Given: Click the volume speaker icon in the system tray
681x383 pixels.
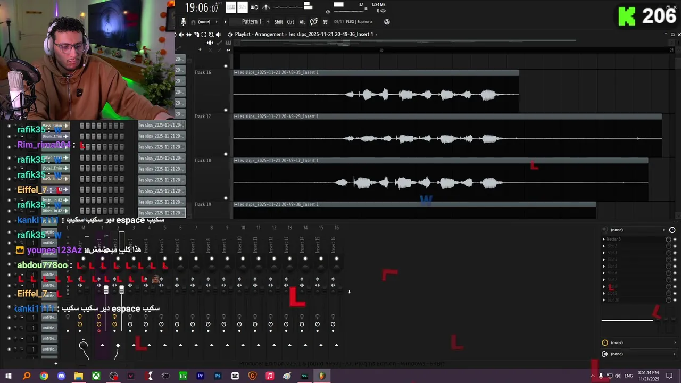Looking at the screenshot, I should 618,376.
